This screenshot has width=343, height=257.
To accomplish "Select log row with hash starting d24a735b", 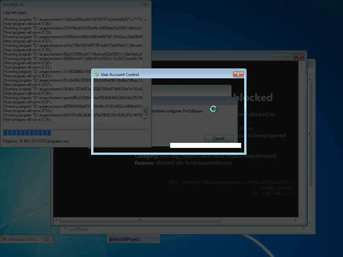I will [73, 46].
